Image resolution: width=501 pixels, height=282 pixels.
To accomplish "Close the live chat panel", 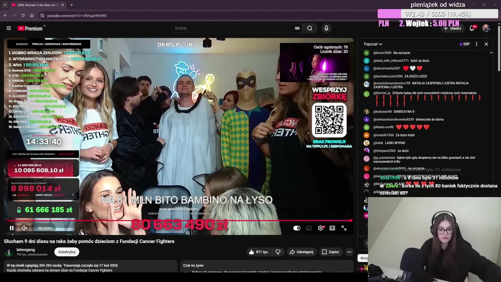I will (486, 44).
